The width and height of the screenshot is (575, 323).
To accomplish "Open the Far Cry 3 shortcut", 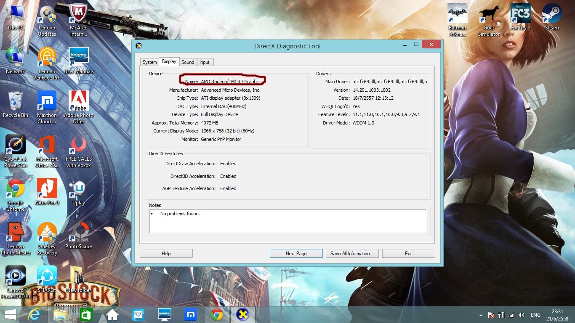I will [521, 18].
